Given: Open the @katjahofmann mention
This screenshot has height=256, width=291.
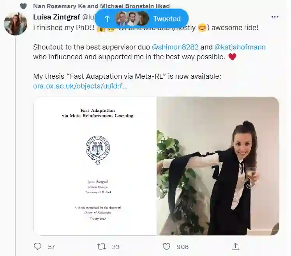Looking at the screenshot, I should [x=240, y=47].
